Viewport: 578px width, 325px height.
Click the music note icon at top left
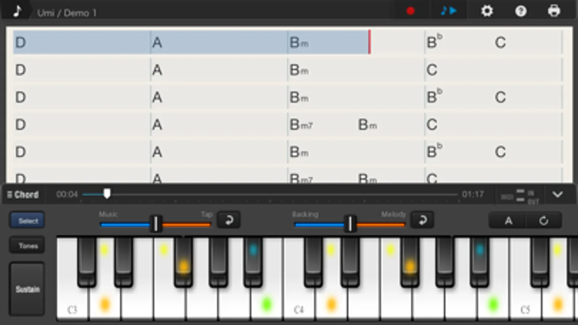tap(17, 11)
